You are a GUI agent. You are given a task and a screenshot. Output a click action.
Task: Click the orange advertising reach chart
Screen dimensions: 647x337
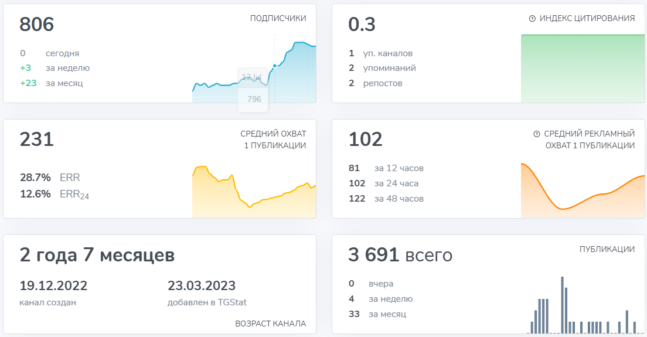coord(583,190)
